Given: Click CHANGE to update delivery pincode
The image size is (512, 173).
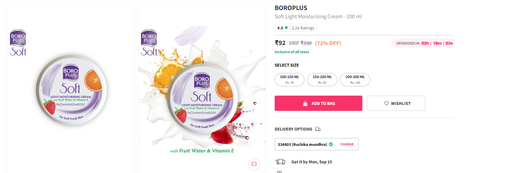Looking at the screenshot, I should coord(347,144).
